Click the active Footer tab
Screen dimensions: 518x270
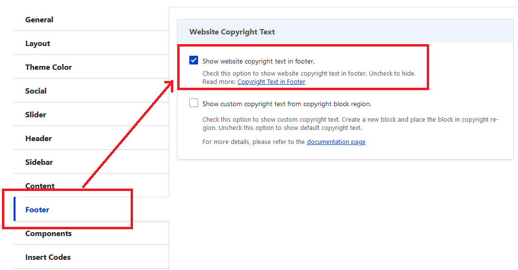pos(37,210)
